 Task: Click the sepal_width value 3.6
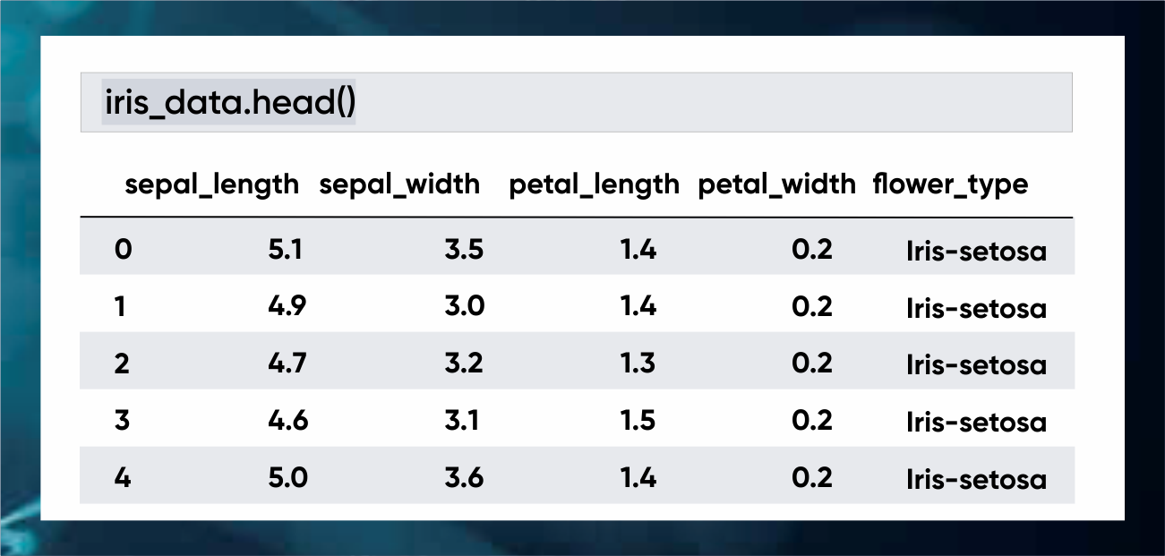[x=464, y=478]
